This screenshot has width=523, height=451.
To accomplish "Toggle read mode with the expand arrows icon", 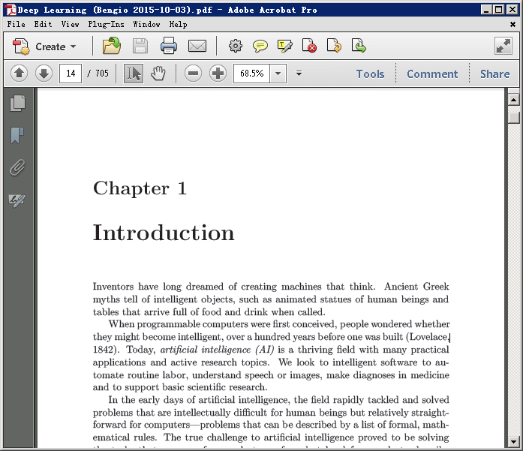I will (x=503, y=46).
